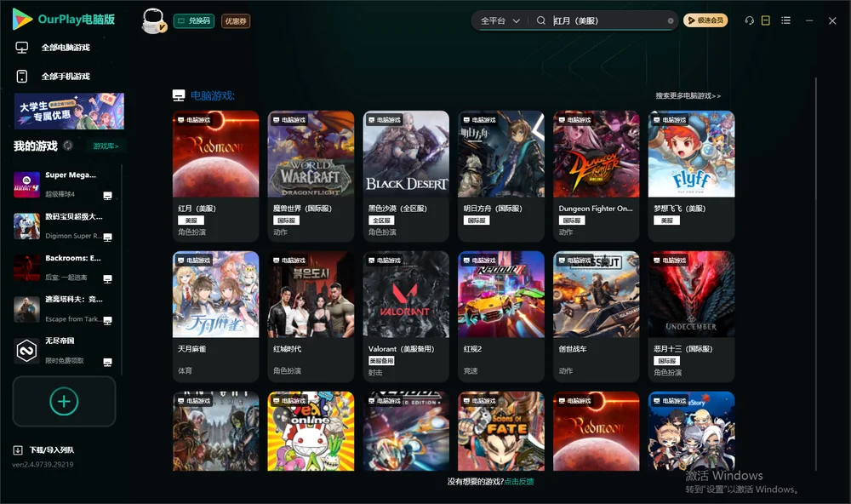This screenshot has width=851, height=504.
Task: Click the OurPlay logo icon
Action: click(x=22, y=20)
